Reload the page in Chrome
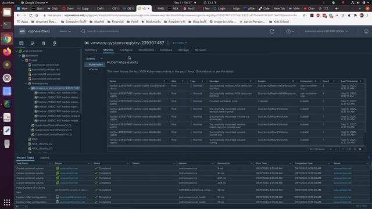Viewport: 372px width, 209px height. (x=31, y=15)
